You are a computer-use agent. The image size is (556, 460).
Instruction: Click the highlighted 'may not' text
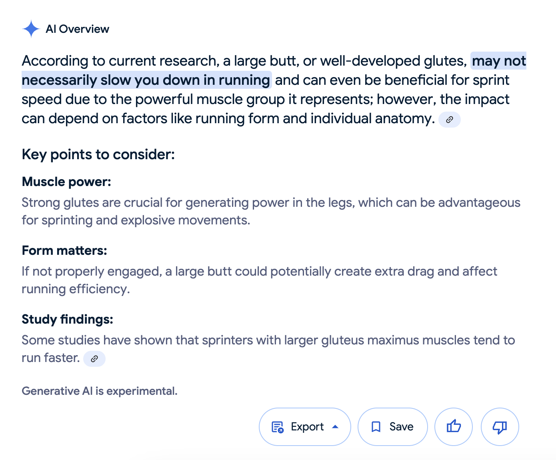point(499,61)
